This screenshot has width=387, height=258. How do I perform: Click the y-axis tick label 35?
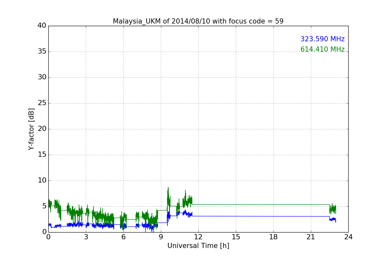(x=42, y=52)
